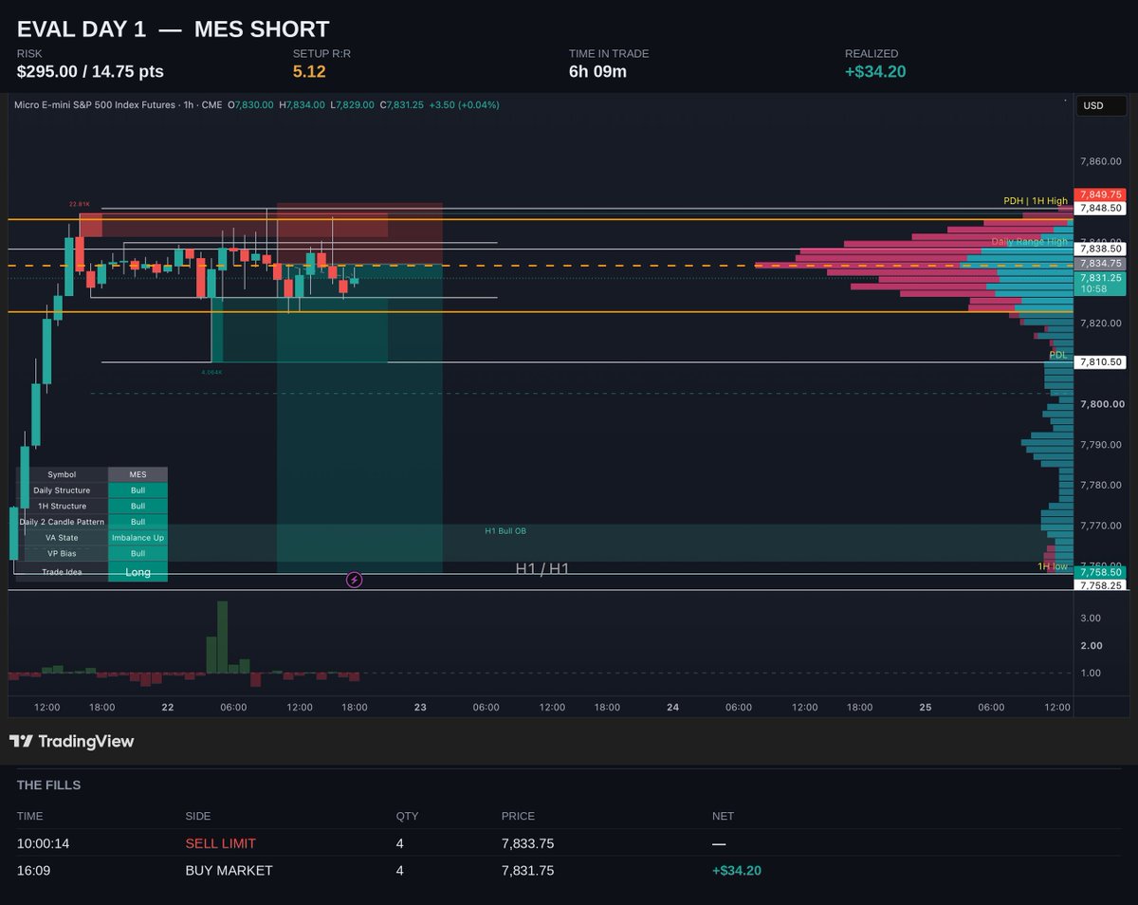Click the '24' date label on time axis
This screenshot has width=1138, height=905.
click(672, 708)
